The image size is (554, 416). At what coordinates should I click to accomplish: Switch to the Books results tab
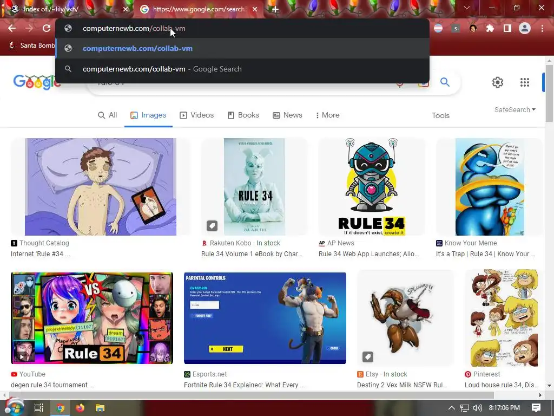[x=243, y=115]
